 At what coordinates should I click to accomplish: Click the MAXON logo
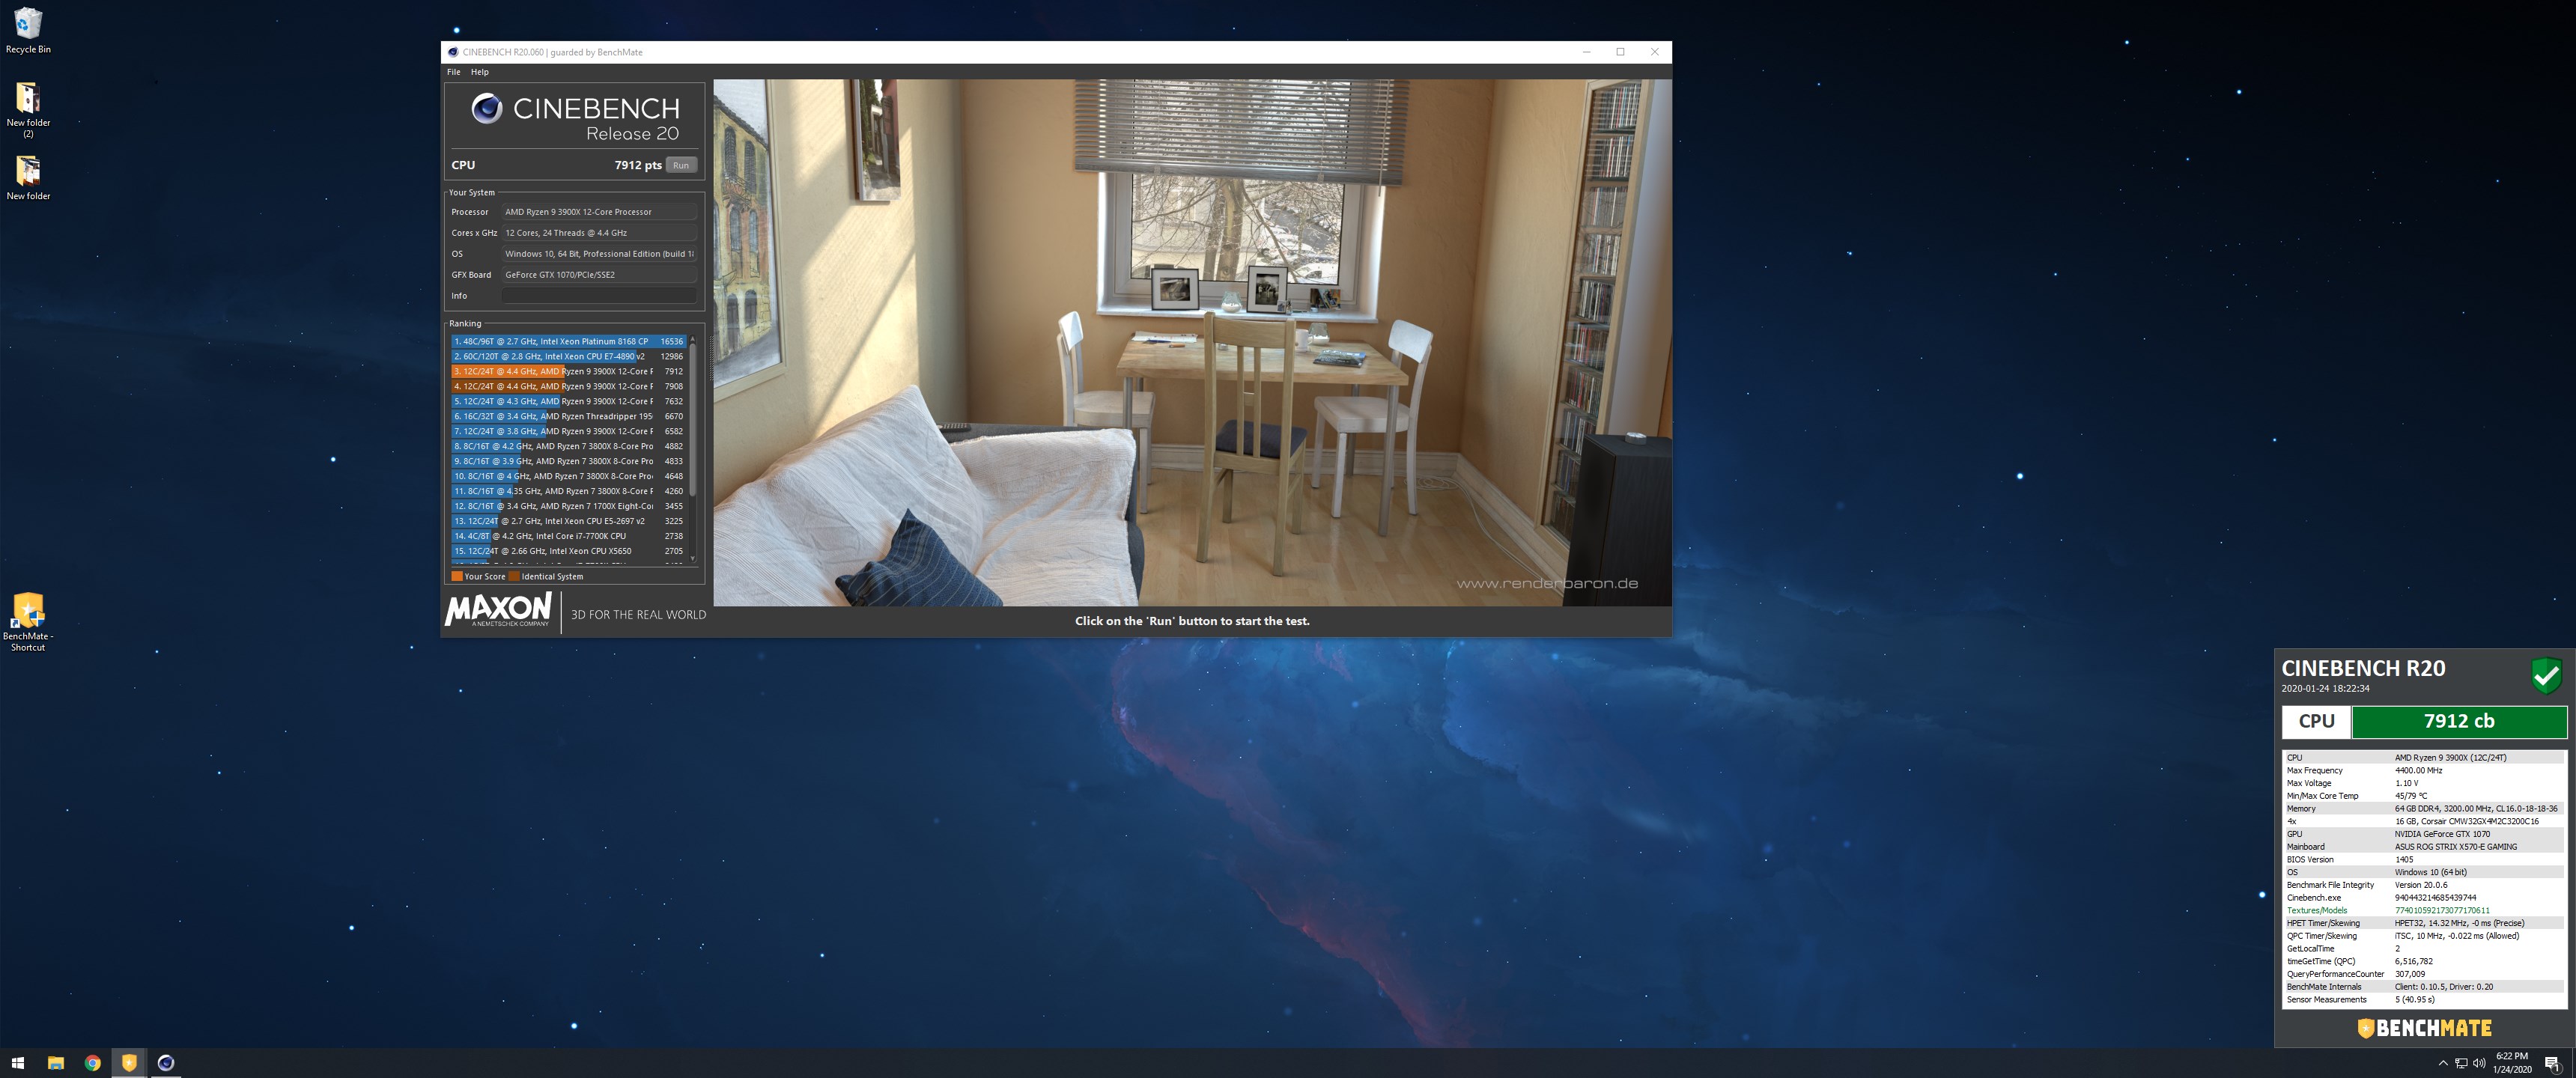(498, 610)
